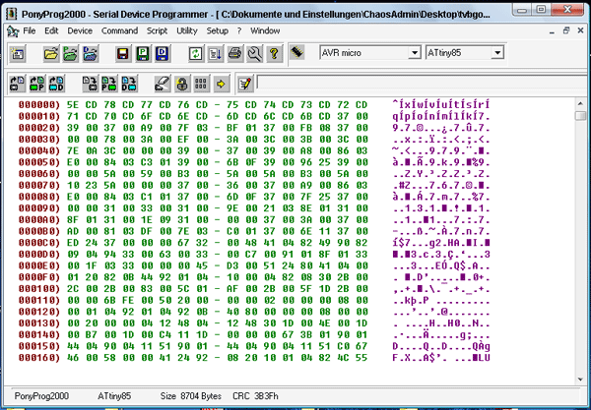591x410 pixels.
Task: Click the yellow arrow Program icon
Action: pyautogui.click(x=222, y=84)
